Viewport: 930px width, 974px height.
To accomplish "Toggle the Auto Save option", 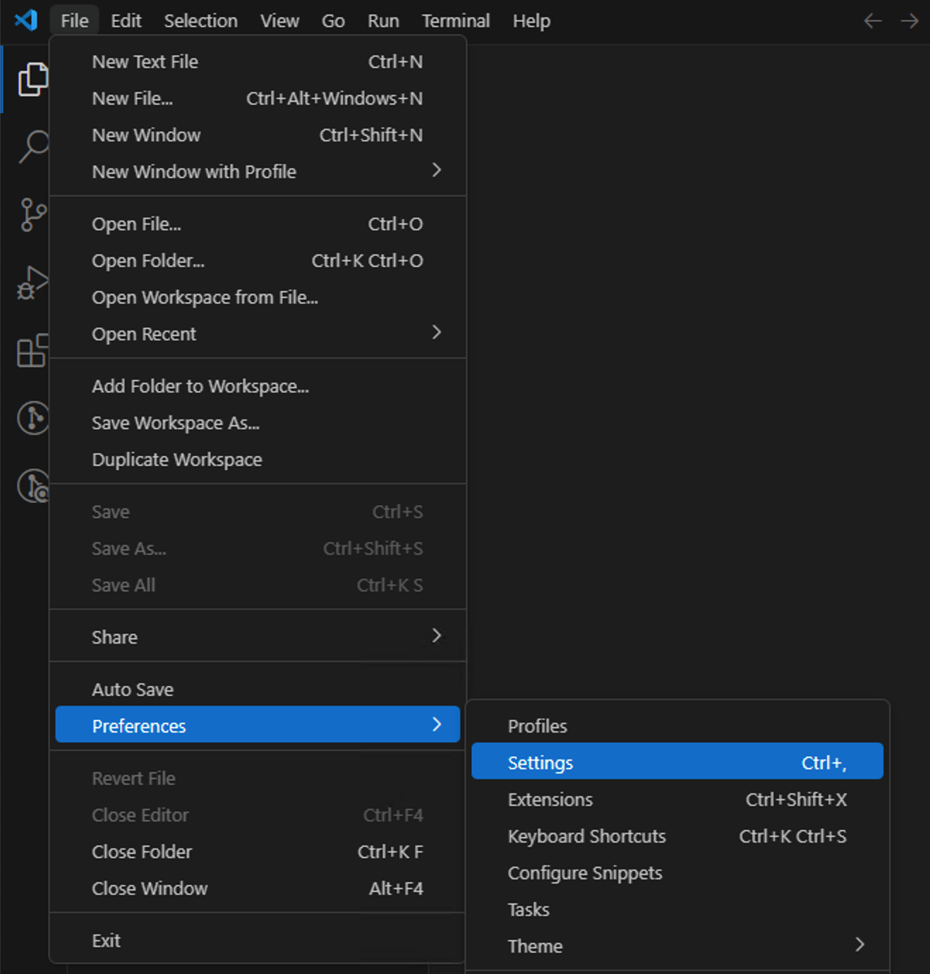I will [x=258, y=690].
